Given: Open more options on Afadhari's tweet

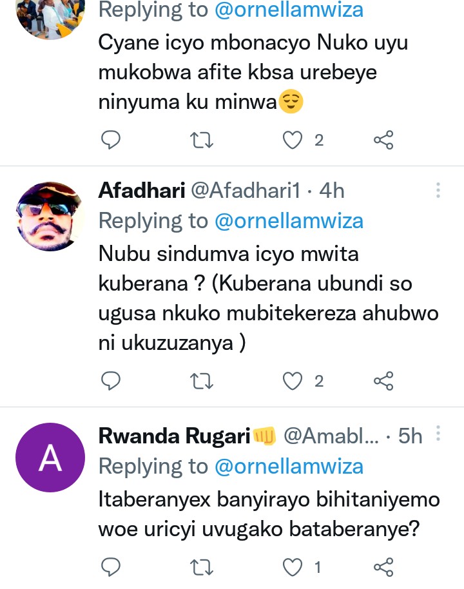Looking at the screenshot, I should pos(438,190).
